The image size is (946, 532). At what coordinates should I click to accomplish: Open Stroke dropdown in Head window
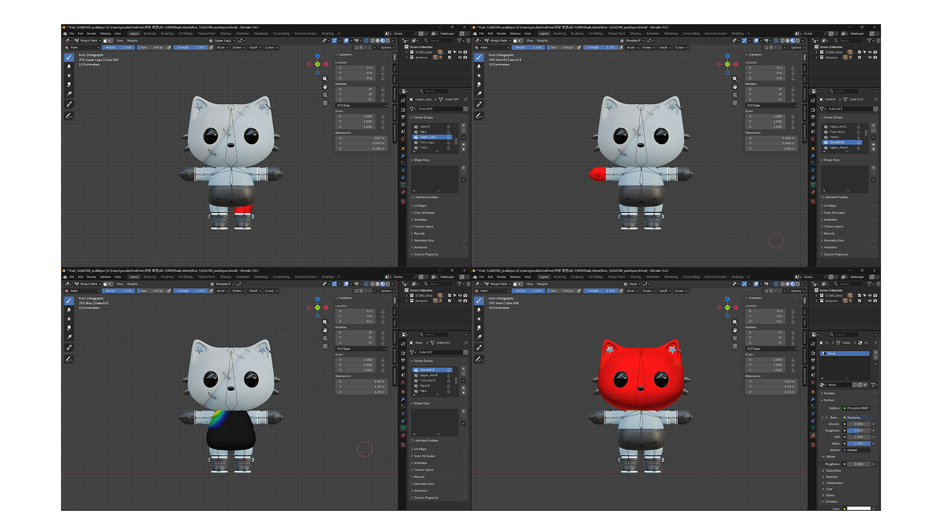tap(648, 291)
